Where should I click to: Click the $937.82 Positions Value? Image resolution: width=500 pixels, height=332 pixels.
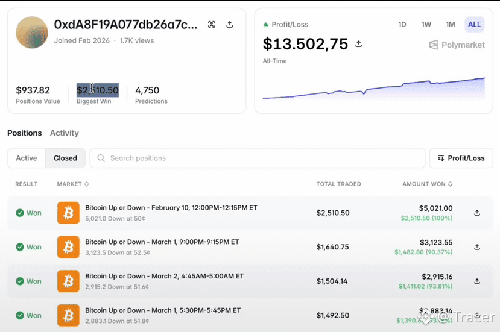(x=33, y=90)
